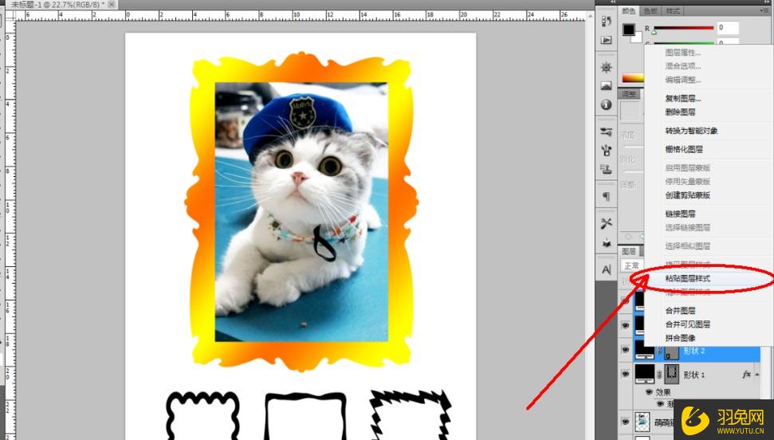This screenshot has height=440, width=774.
Task: Click the link icon of 形状 2 layer
Action: click(x=659, y=351)
